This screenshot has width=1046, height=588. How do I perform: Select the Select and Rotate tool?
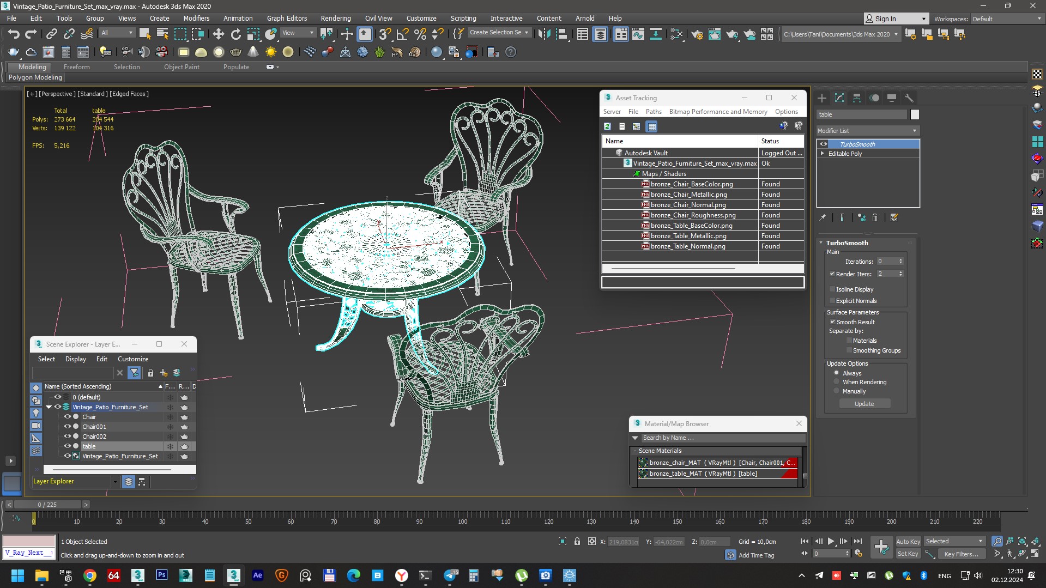(236, 34)
